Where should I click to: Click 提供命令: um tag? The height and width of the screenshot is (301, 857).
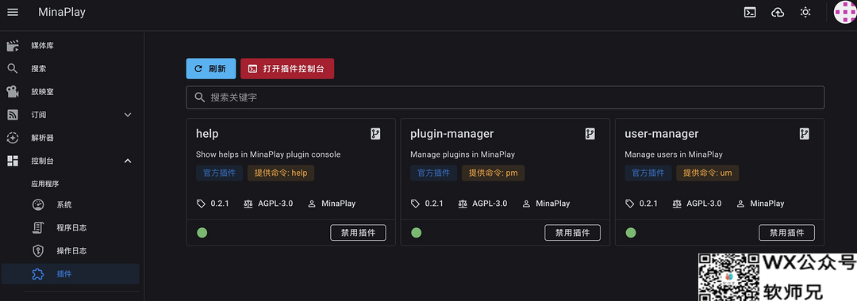(708, 173)
